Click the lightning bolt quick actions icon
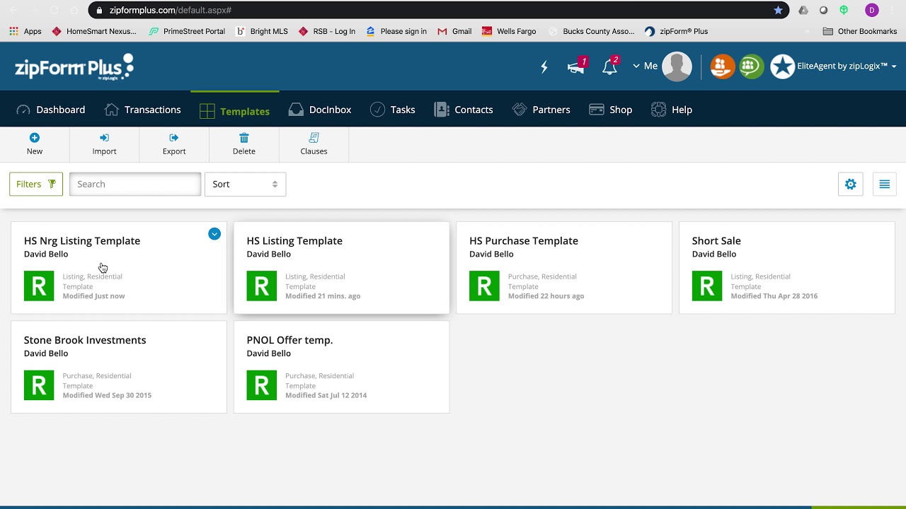The height and width of the screenshot is (509, 906). [x=544, y=67]
